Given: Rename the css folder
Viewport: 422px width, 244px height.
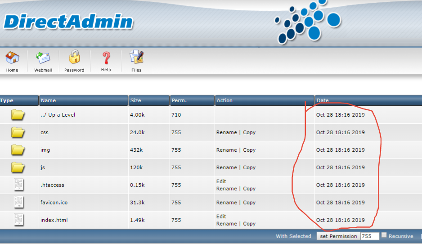Looking at the screenshot, I should pyautogui.click(x=227, y=132).
